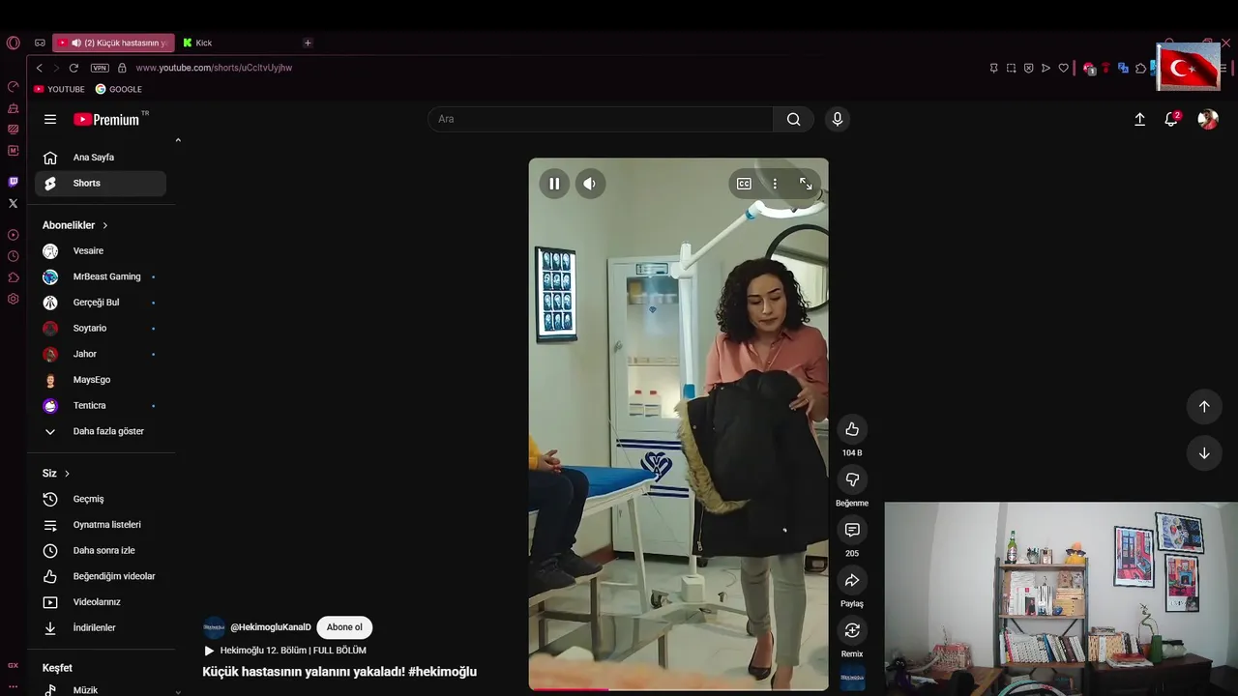Click the #hekimoğlu hashtag title
The height and width of the screenshot is (696, 1238).
(x=442, y=672)
